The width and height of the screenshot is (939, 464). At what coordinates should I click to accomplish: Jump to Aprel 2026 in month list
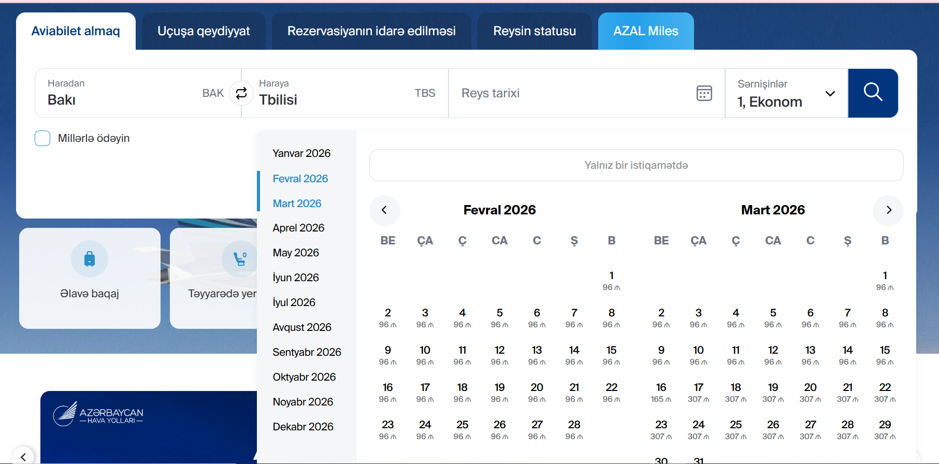(x=298, y=228)
